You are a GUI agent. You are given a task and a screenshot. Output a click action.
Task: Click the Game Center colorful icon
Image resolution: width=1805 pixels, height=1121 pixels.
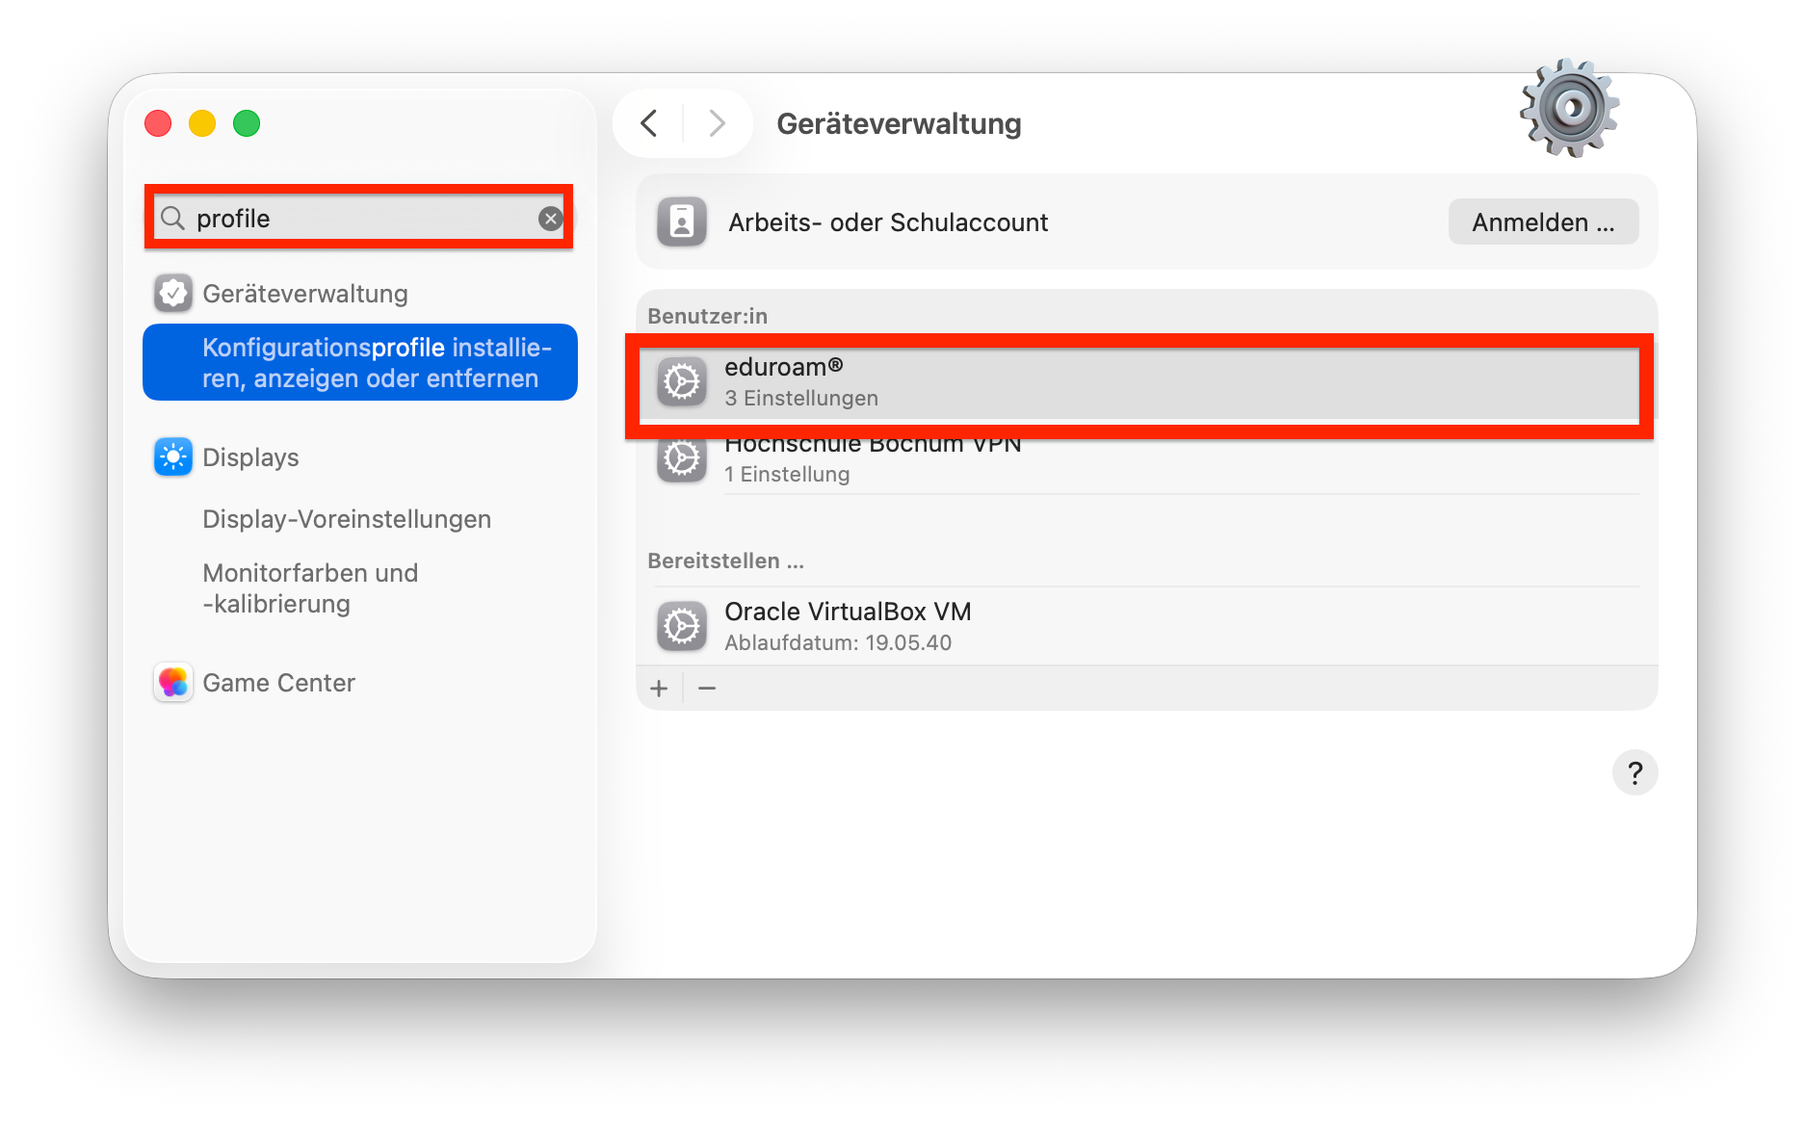click(x=173, y=683)
